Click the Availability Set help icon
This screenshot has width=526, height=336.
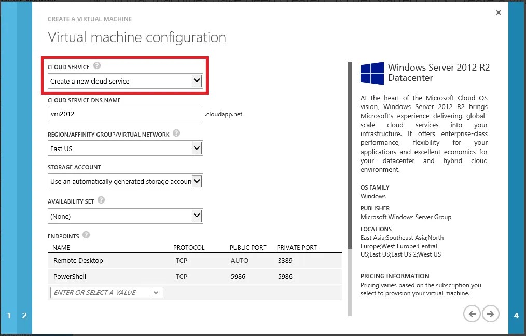coord(101,200)
